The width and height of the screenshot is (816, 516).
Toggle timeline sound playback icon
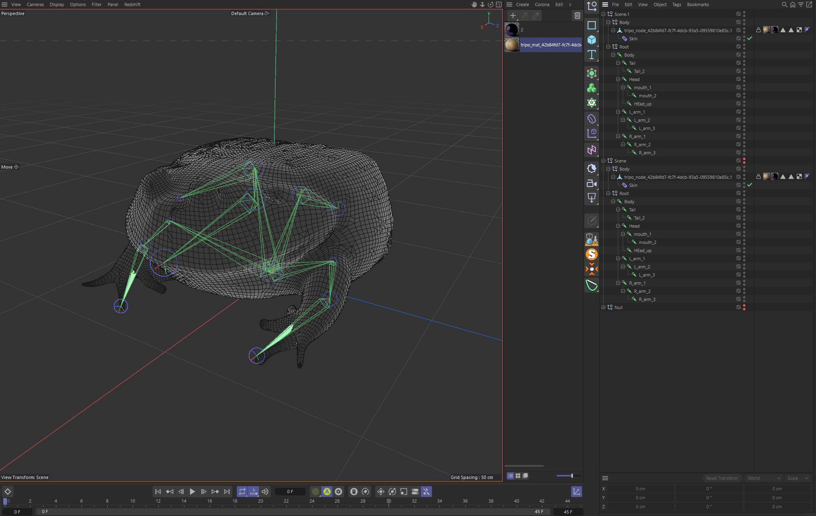click(265, 492)
